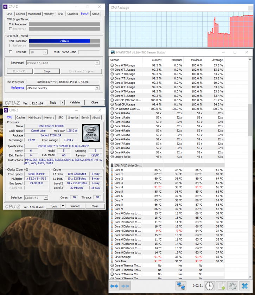255x295 pixels.
Task: Open the Socket #1 selection dropdown
Action: [46, 198]
